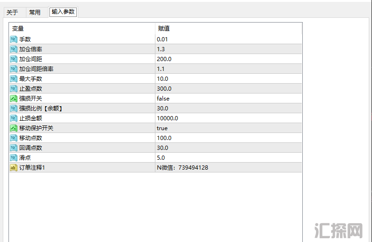Edit the 最大手数 value 10.0

tap(163, 78)
